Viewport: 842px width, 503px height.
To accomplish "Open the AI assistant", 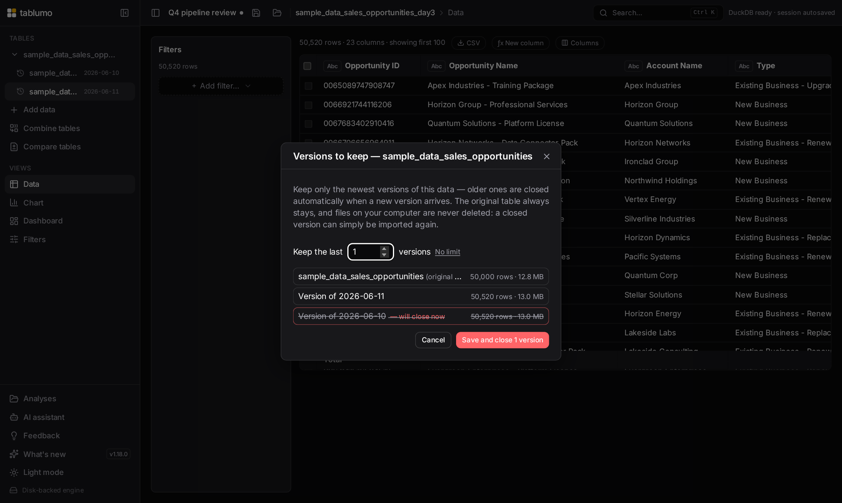I will click(x=70, y=417).
